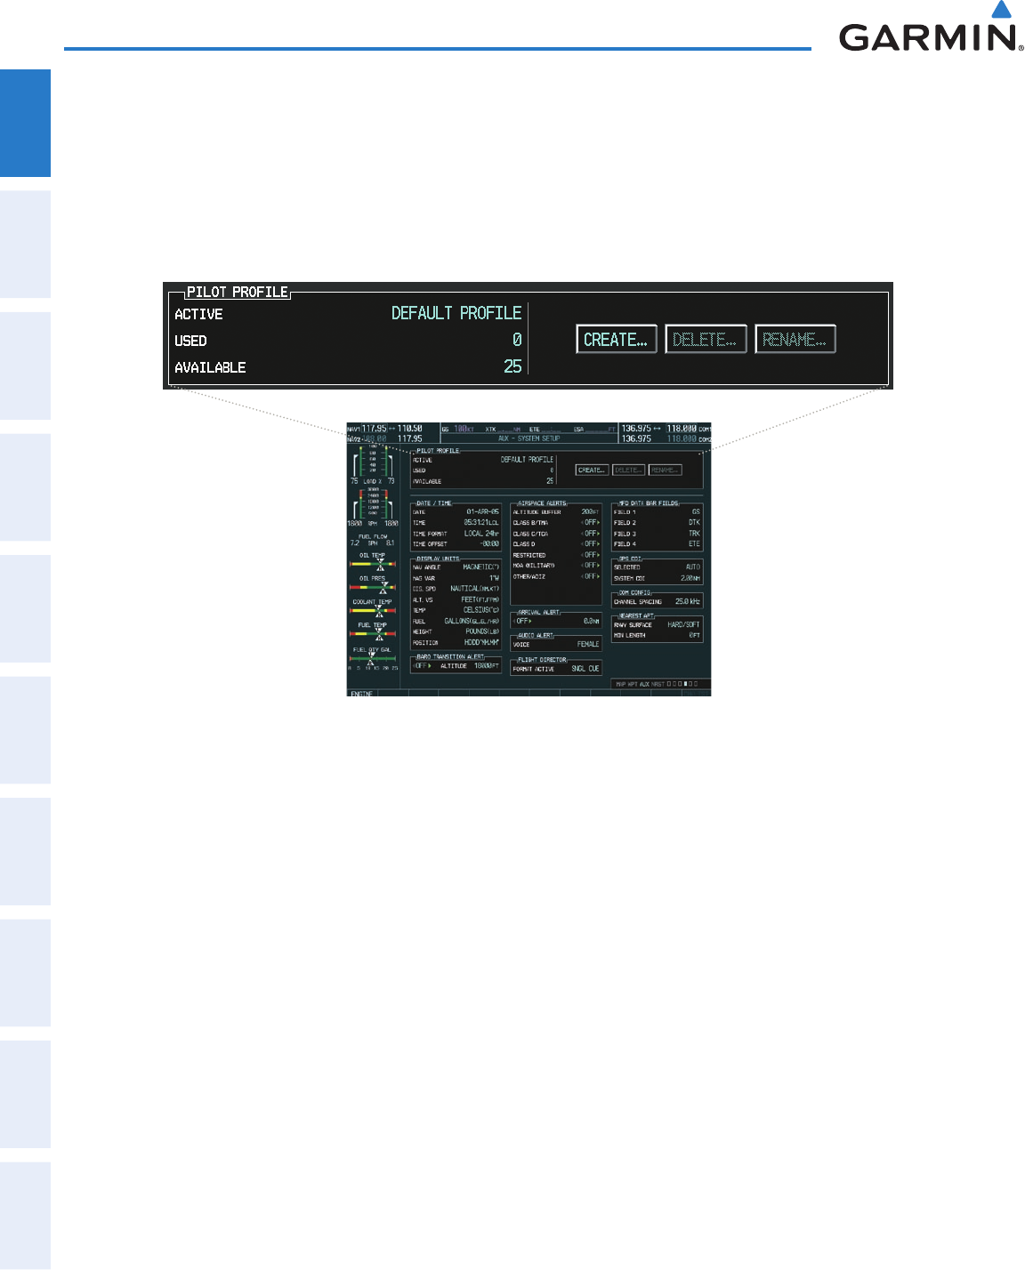Edit the ALTITUDE BUFFER 200FT value
This screenshot has height=1270, width=1025.
click(590, 512)
